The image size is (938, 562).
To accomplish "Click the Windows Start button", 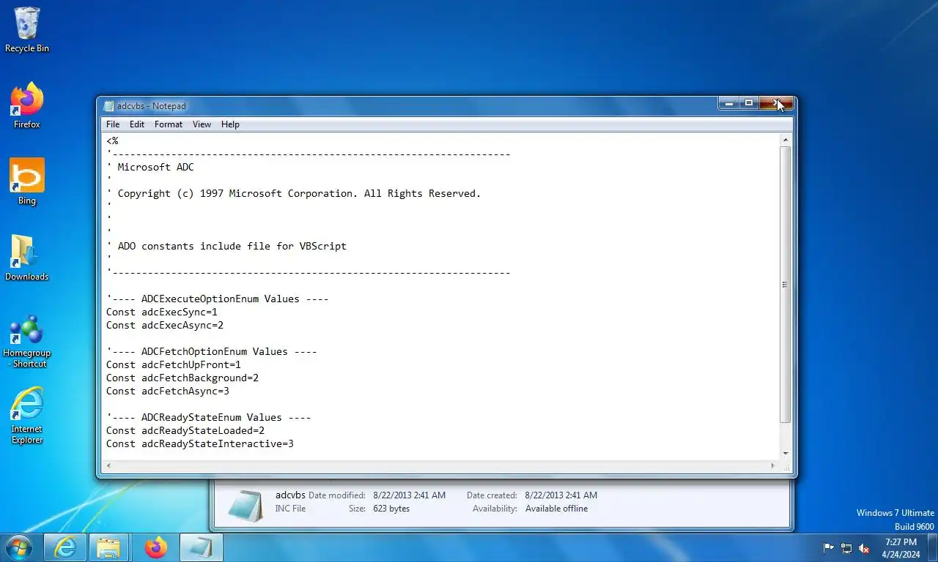I will click(x=18, y=547).
